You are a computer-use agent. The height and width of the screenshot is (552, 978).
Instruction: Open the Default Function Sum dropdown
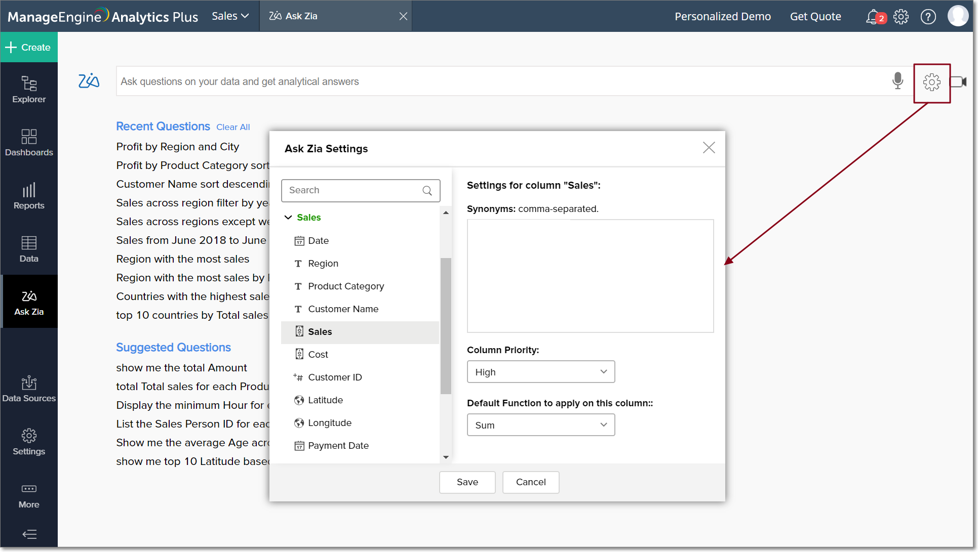pyautogui.click(x=540, y=425)
